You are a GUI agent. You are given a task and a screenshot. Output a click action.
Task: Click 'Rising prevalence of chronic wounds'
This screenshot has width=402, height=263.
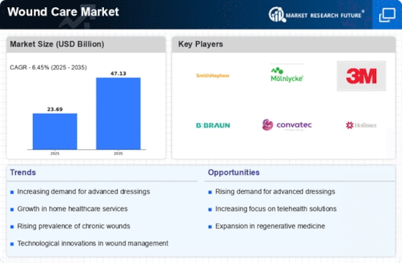(73, 226)
